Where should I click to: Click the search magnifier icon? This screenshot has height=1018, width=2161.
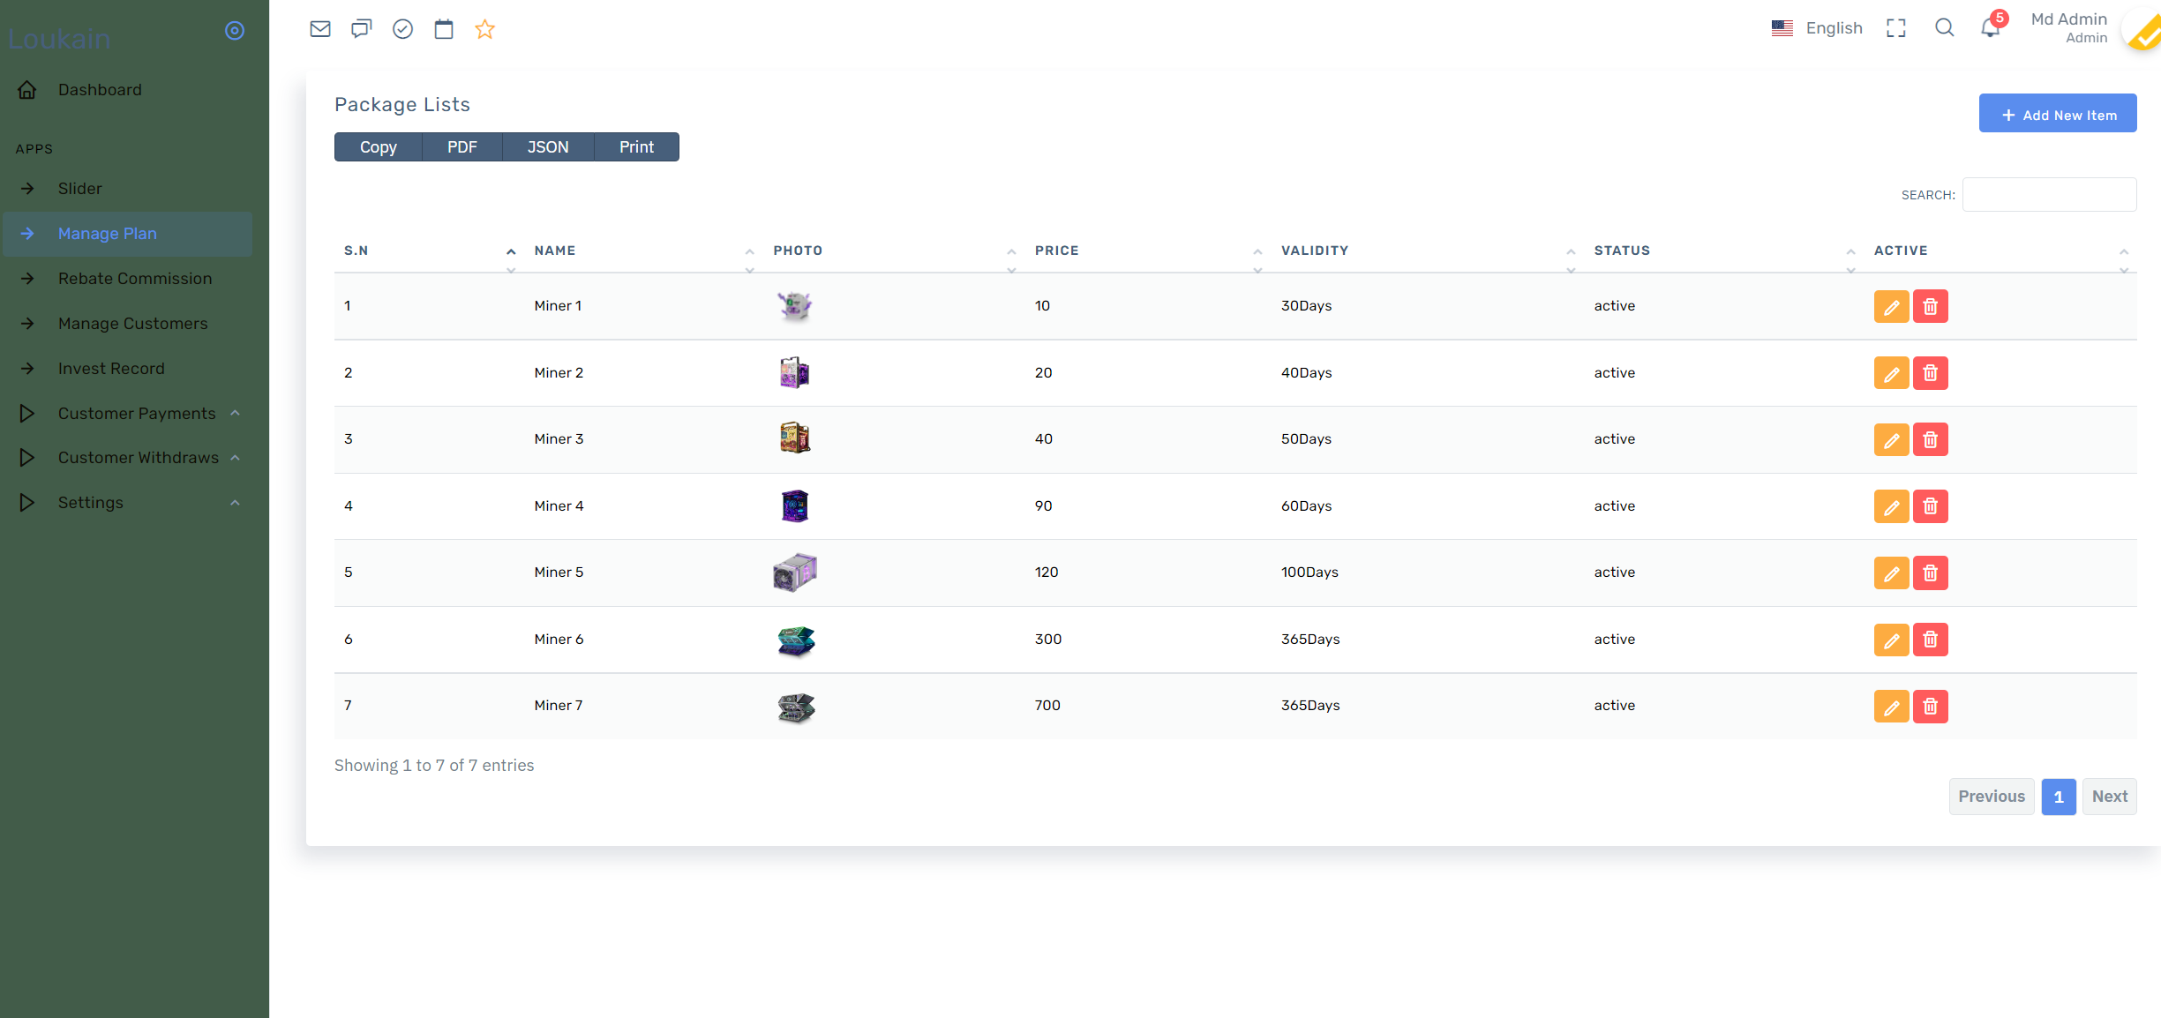point(1944,28)
